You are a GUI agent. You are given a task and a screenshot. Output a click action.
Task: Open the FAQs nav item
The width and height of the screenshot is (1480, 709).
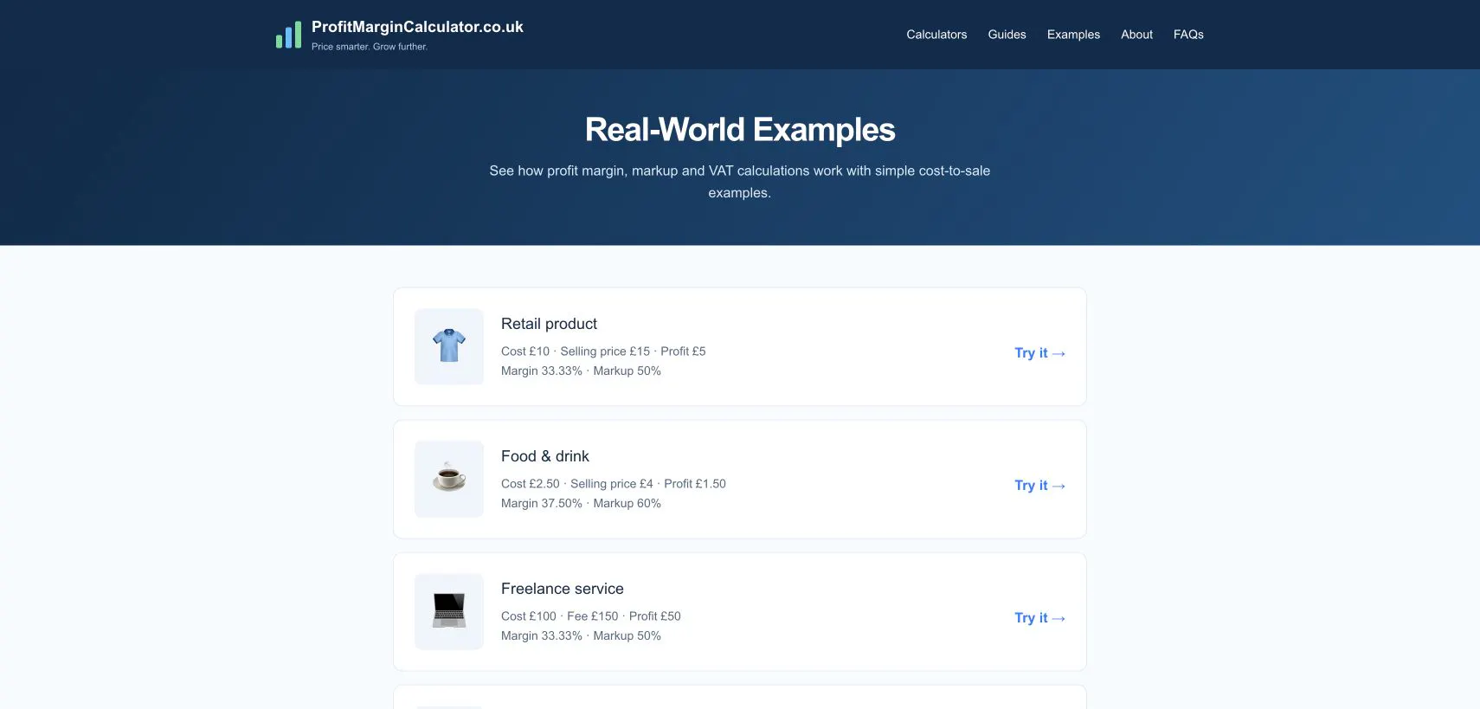1188,35
